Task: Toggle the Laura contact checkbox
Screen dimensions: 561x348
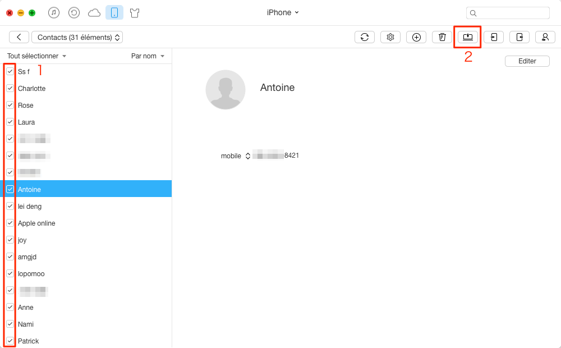Action: coord(10,122)
